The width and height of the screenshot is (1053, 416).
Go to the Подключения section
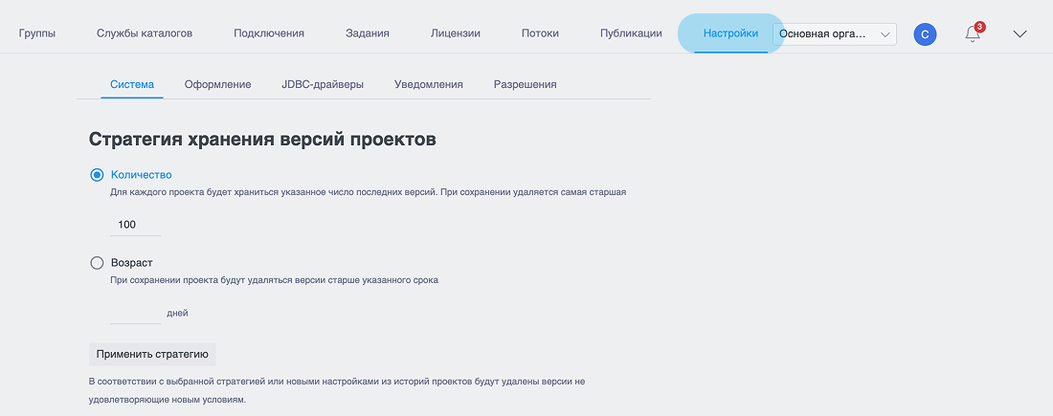click(x=269, y=33)
